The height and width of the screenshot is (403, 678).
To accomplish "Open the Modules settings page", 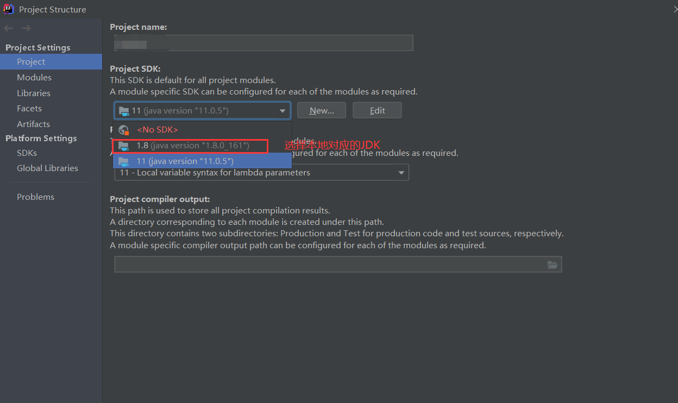I will [x=34, y=77].
